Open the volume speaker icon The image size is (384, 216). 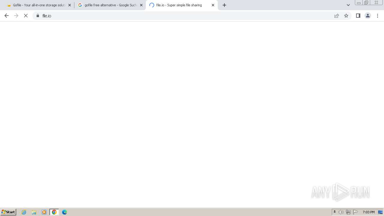click(341, 212)
